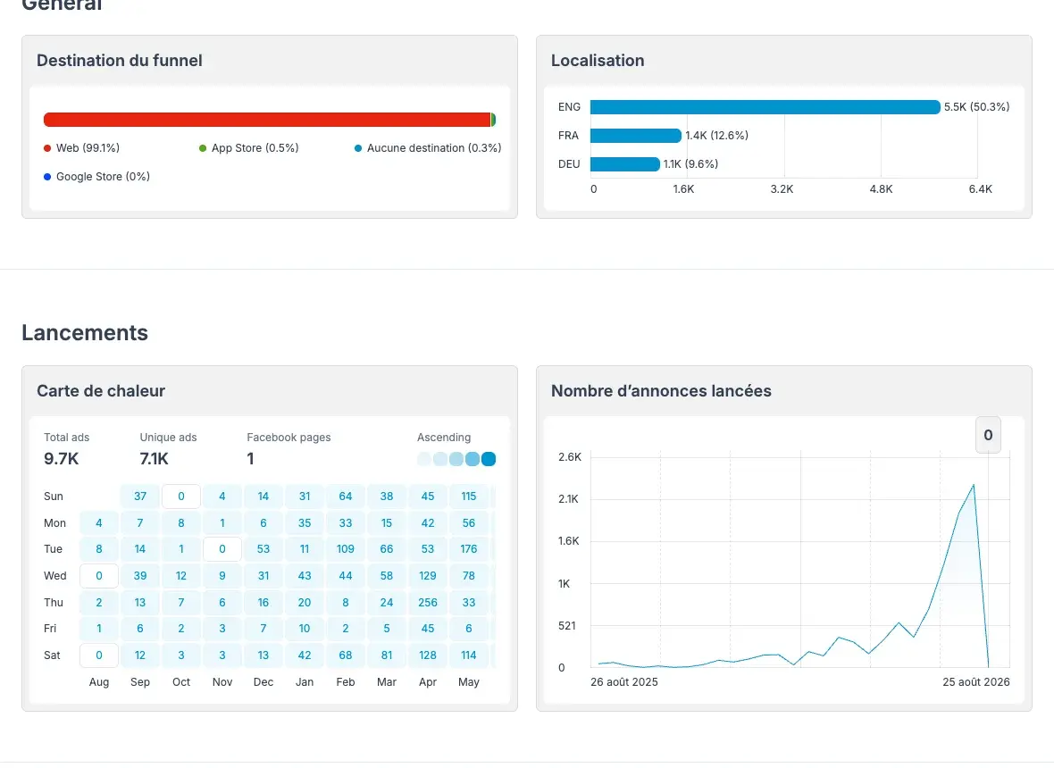1054x768 pixels.
Task: Click the 26 août 2025 axis date
Action: 623,682
